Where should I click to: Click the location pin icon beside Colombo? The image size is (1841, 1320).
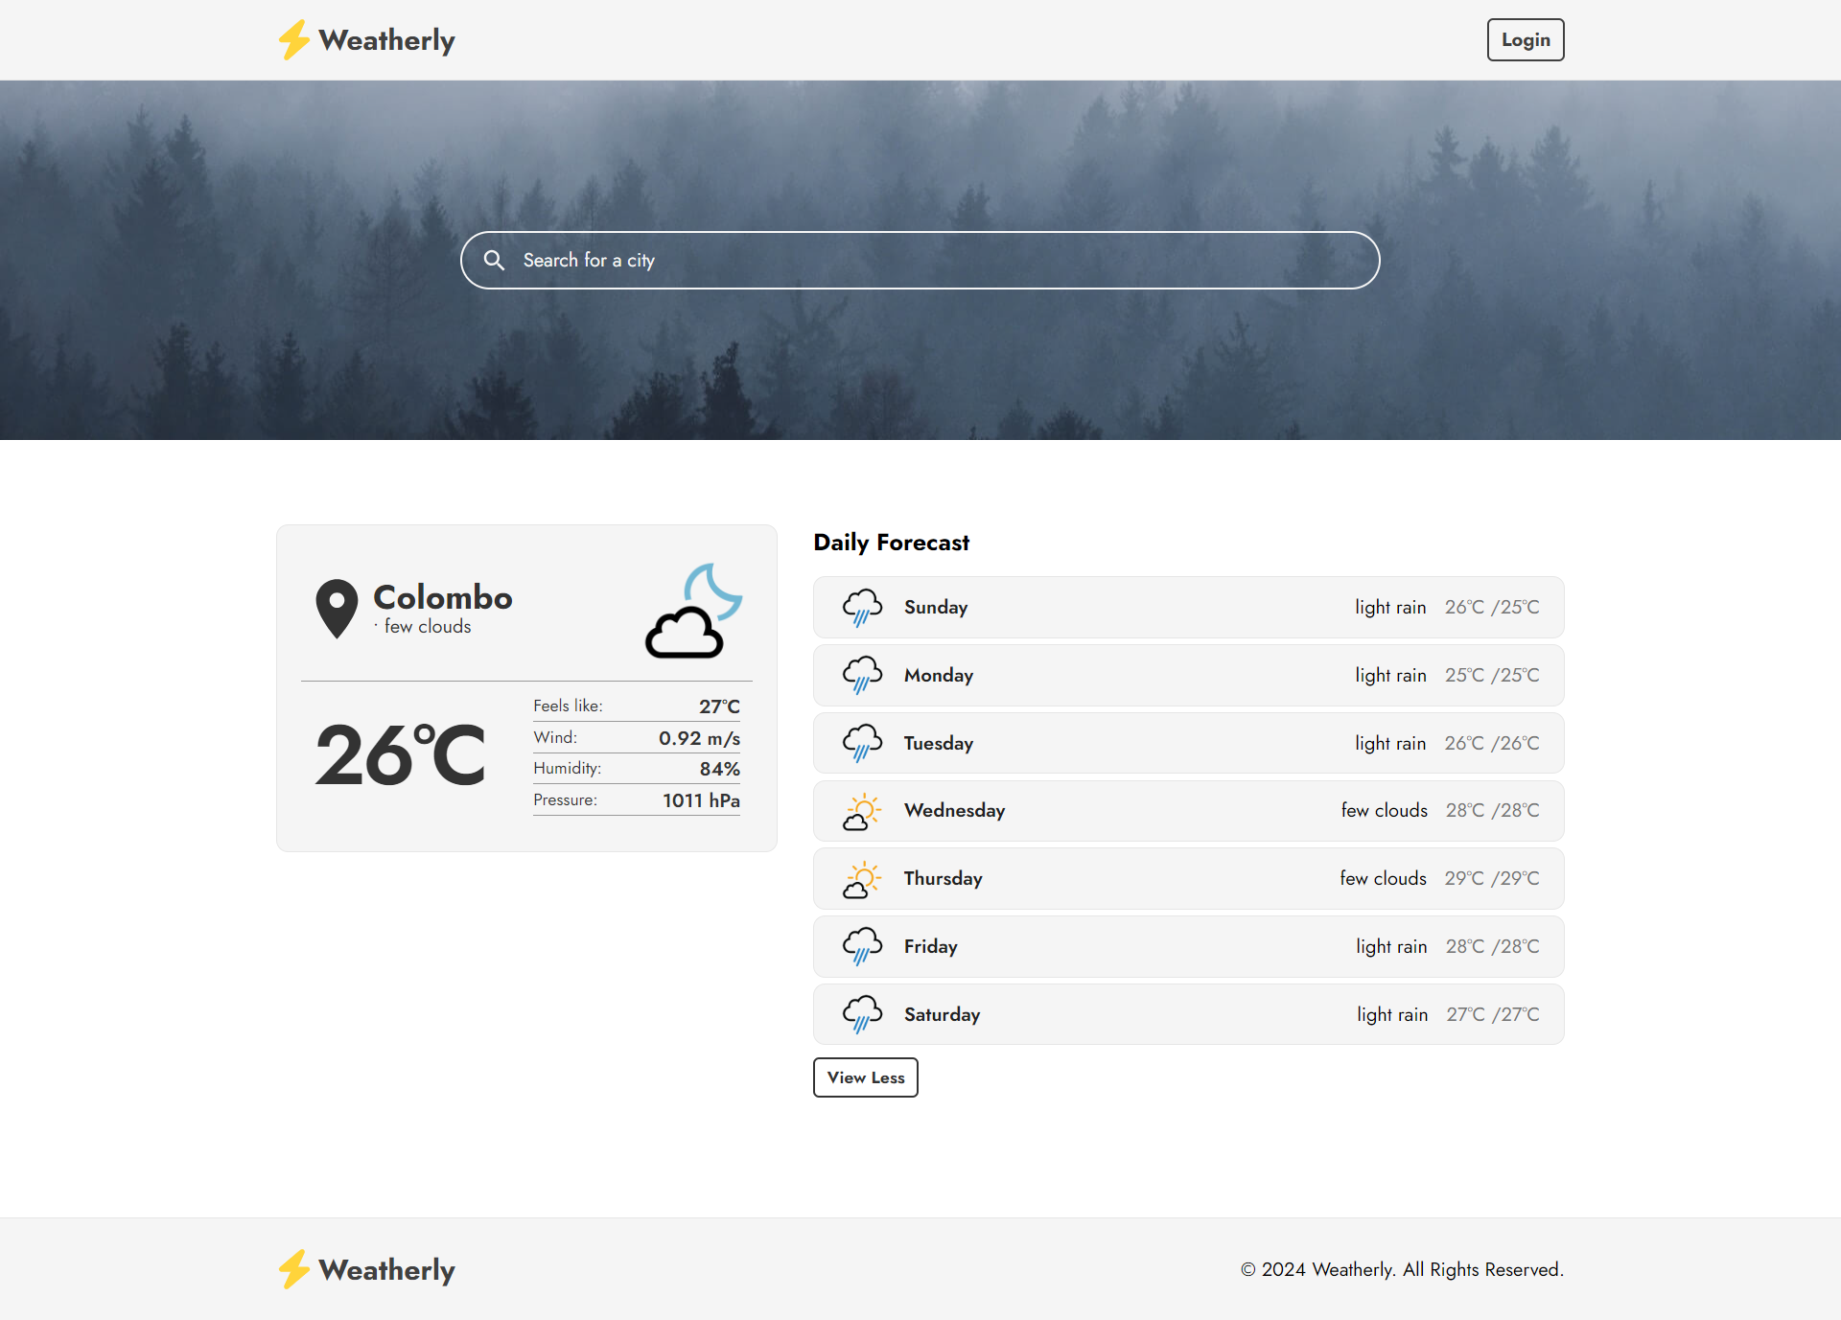[x=337, y=608]
